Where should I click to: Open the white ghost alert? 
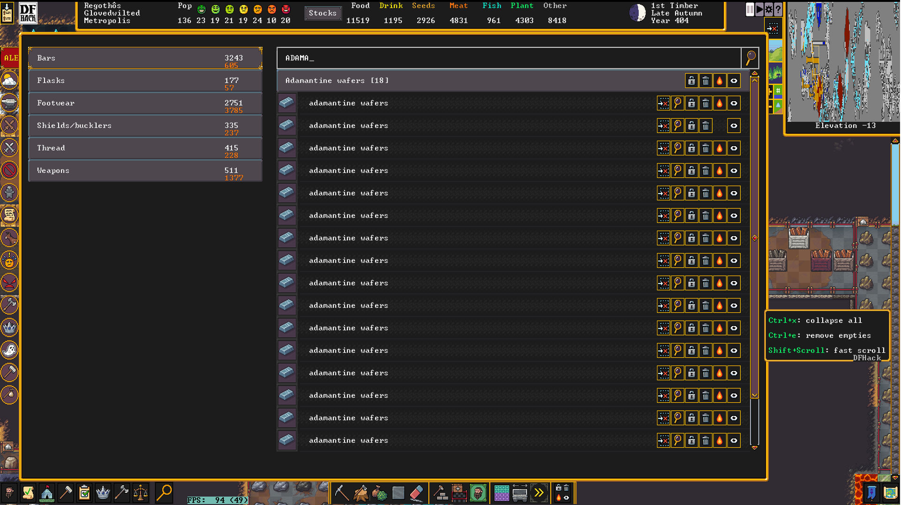click(x=9, y=350)
